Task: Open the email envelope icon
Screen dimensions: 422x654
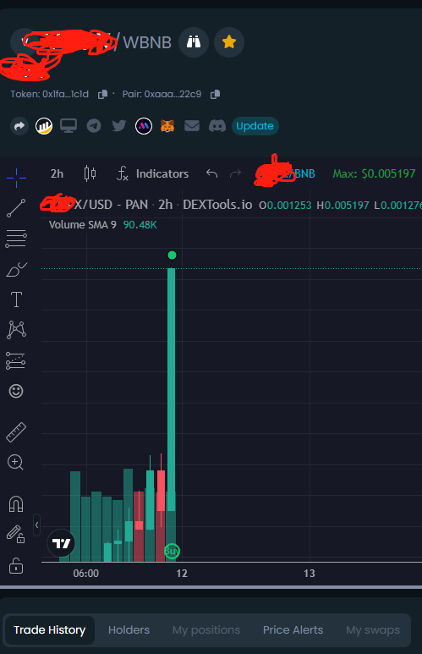Action: pyautogui.click(x=192, y=125)
